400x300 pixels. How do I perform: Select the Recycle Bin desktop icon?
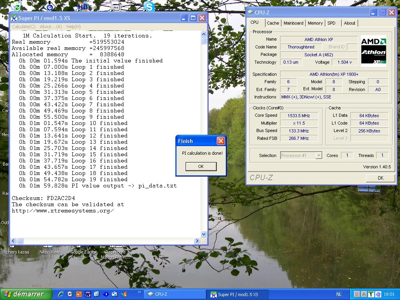pyautogui.click(x=16, y=6)
